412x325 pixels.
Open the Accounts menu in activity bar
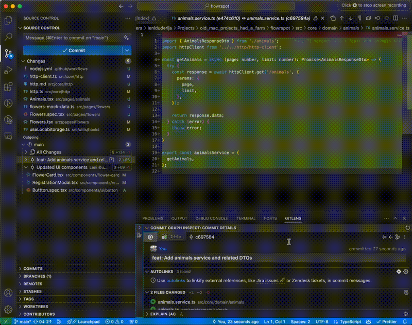point(8,293)
